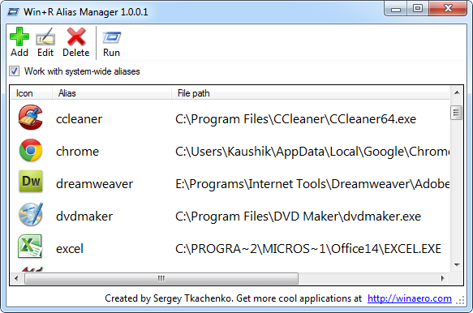Click the red Delete alias icon
Image resolution: width=473 pixels, height=313 pixels.
pos(76,36)
